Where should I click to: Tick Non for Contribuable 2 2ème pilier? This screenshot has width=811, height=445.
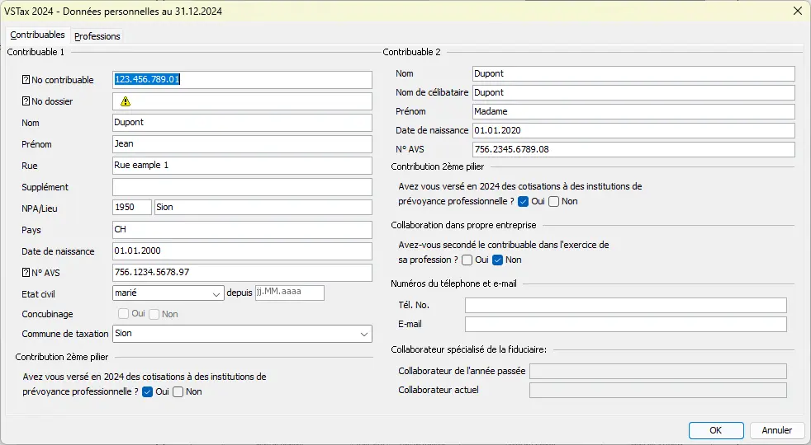(553, 201)
